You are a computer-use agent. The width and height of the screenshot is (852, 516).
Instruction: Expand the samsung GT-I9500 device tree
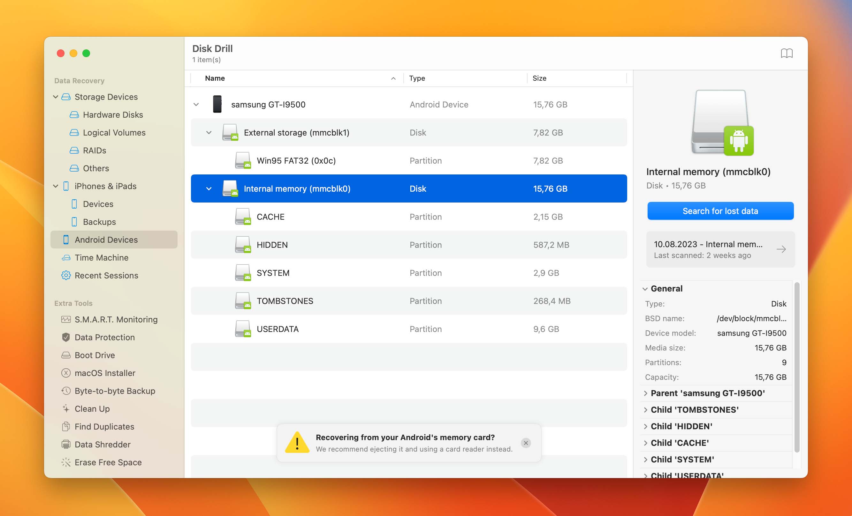(196, 104)
